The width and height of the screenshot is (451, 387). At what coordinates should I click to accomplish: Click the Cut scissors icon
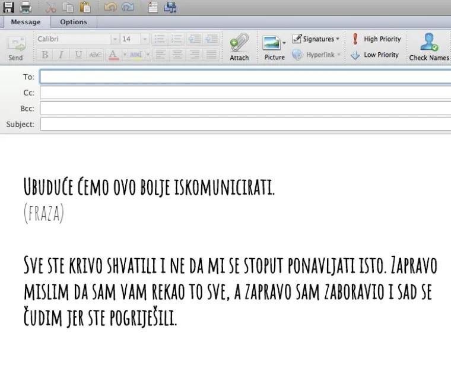pyautogui.click(x=50, y=8)
